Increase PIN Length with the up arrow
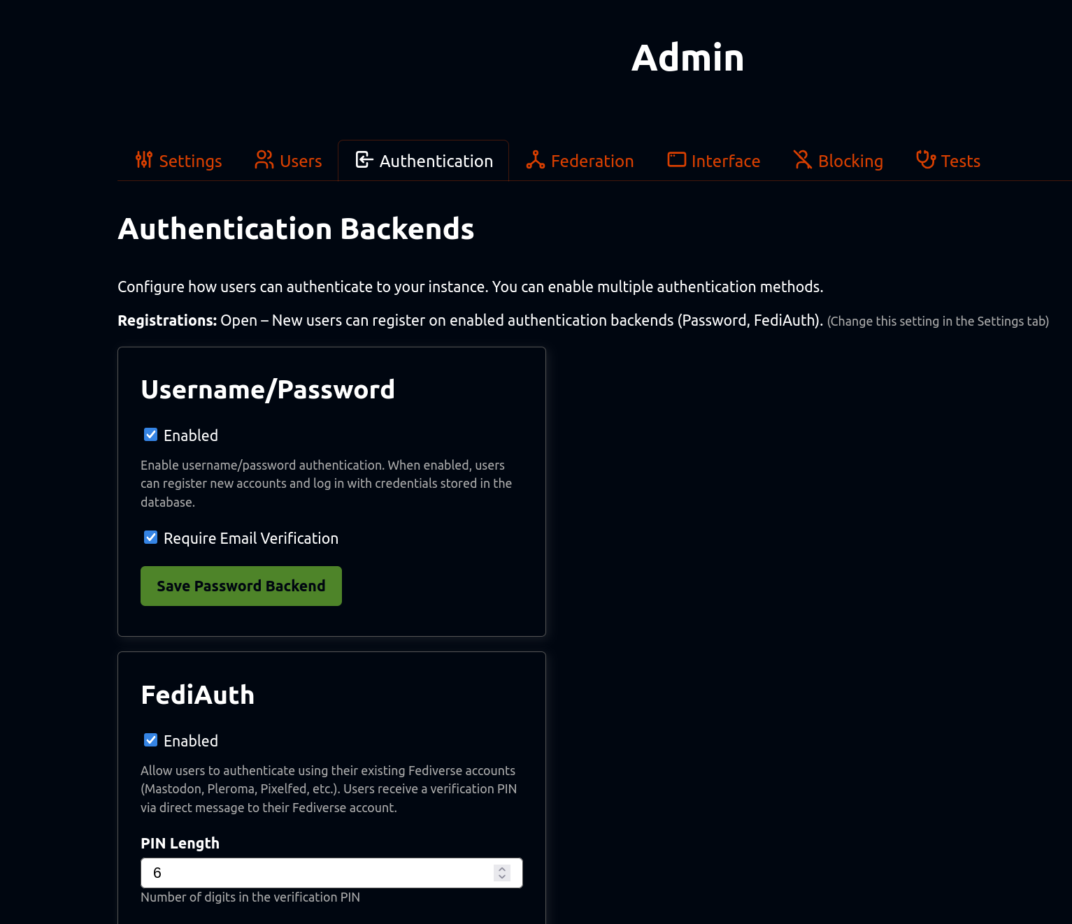This screenshot has height=924, width=1072. click(x=502, y=869)
